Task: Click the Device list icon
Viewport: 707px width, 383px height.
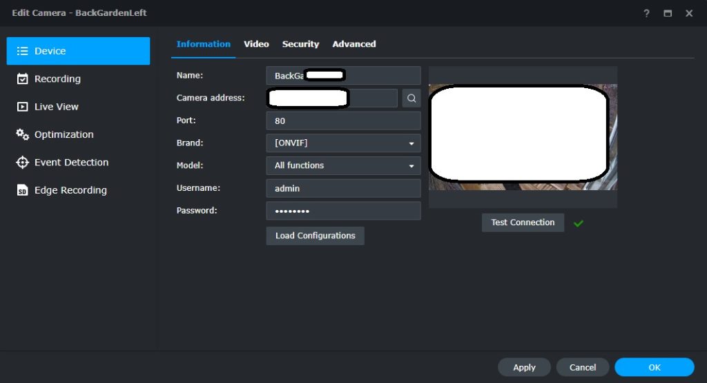Action: click(x=23, y=51)
